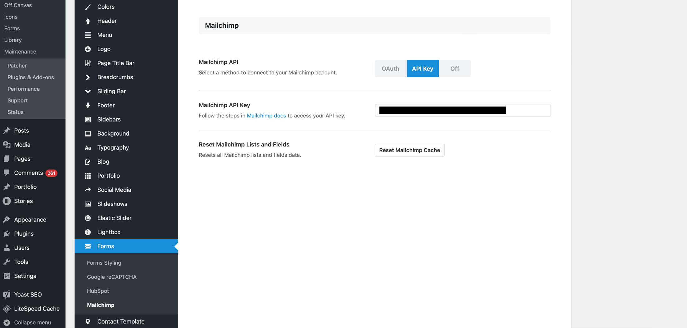Open the Mailchimp docs link
Viewport: 687px width, 328px height.
click(266, 116)
